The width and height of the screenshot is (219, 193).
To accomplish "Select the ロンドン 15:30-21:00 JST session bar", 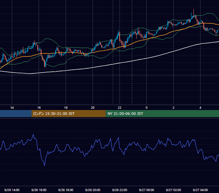I will pos(68,114).
